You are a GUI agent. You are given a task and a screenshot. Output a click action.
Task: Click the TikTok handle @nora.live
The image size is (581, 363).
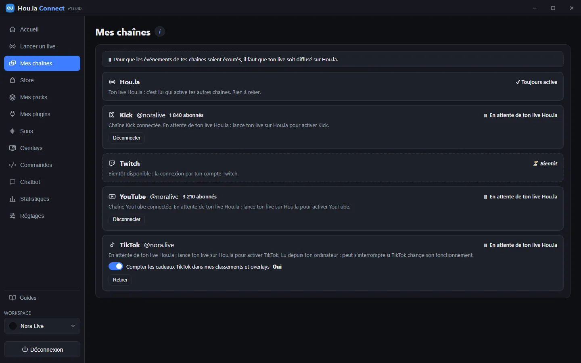tap(159, 245)
